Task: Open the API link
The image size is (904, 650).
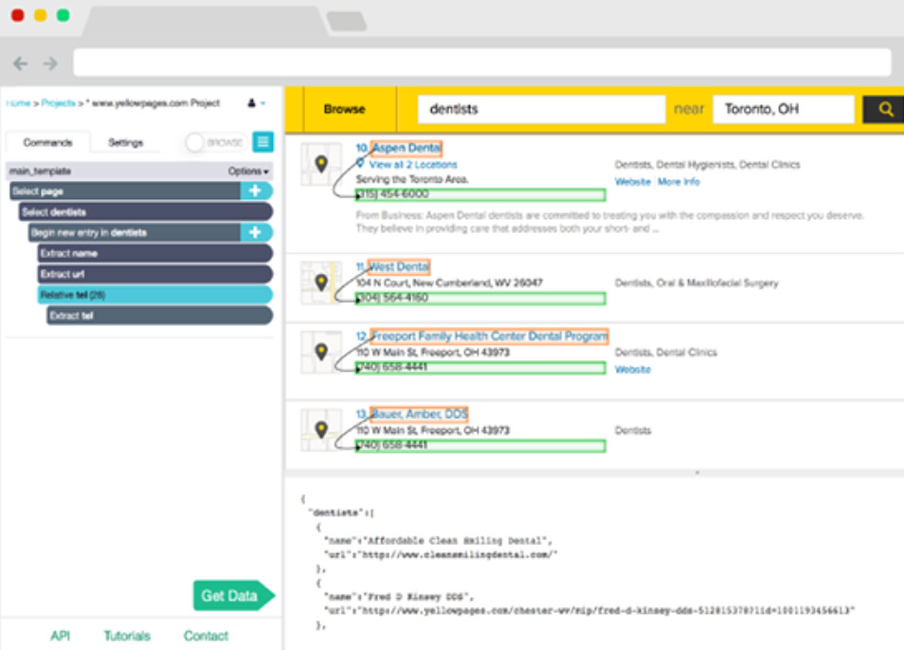Action: point(60,636)
